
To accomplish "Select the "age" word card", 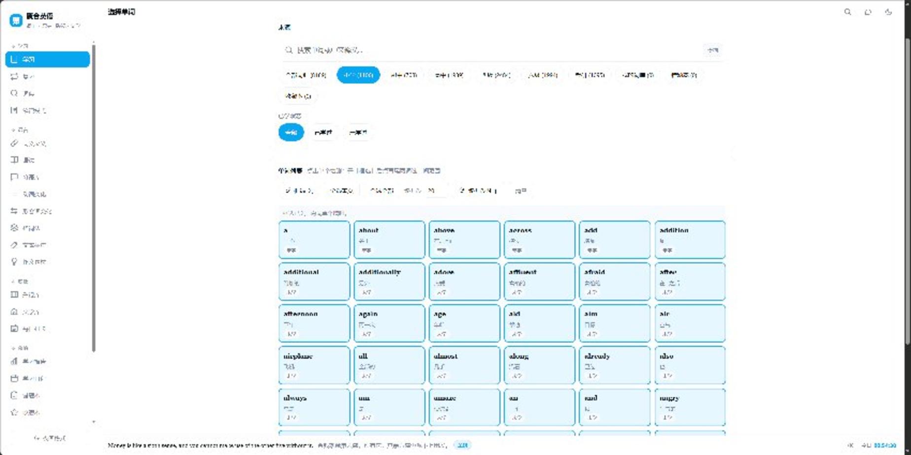I will click(464, 324).
